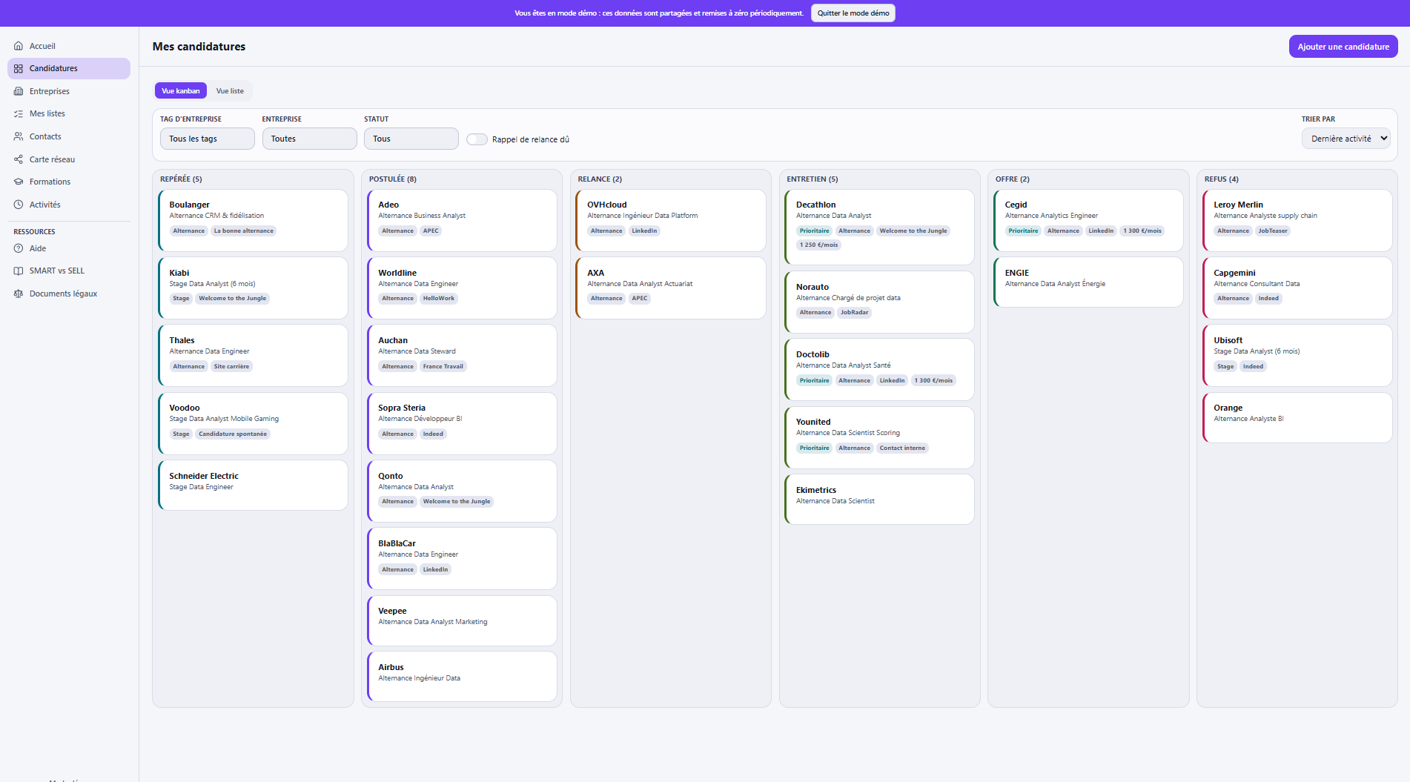Click the Mes listes checklist icon
The image size is (1410, 782).
(x=19, y=113)
